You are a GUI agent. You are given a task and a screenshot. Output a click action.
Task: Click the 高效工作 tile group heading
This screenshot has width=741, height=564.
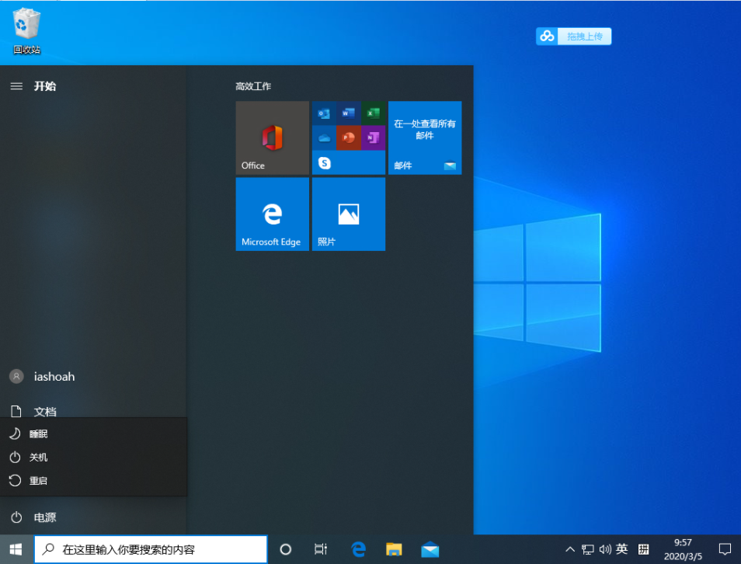pos(253,86)
